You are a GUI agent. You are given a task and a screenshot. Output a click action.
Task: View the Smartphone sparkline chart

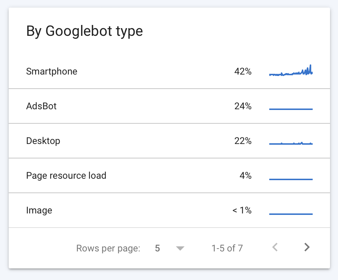[291, 71]
